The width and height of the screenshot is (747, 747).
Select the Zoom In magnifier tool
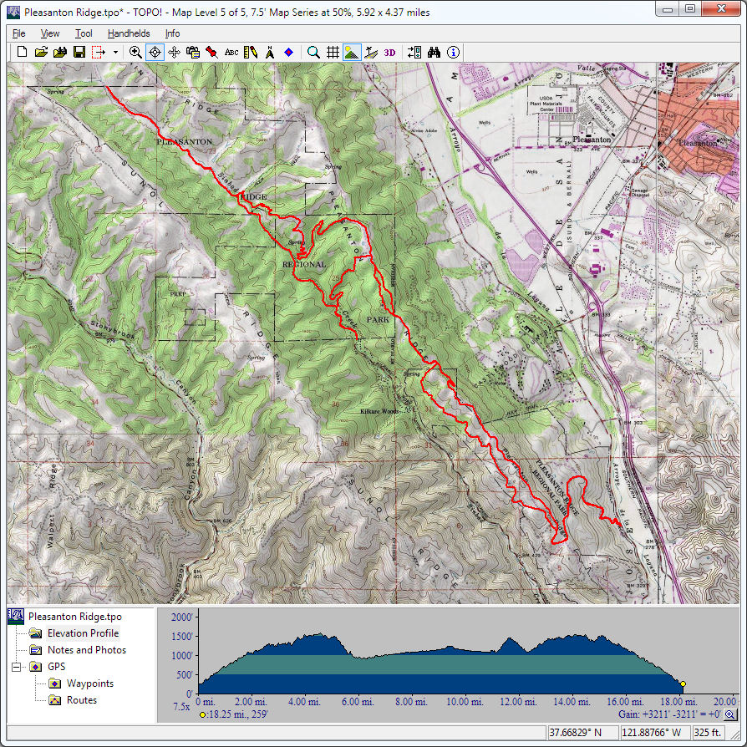(135, 52)
